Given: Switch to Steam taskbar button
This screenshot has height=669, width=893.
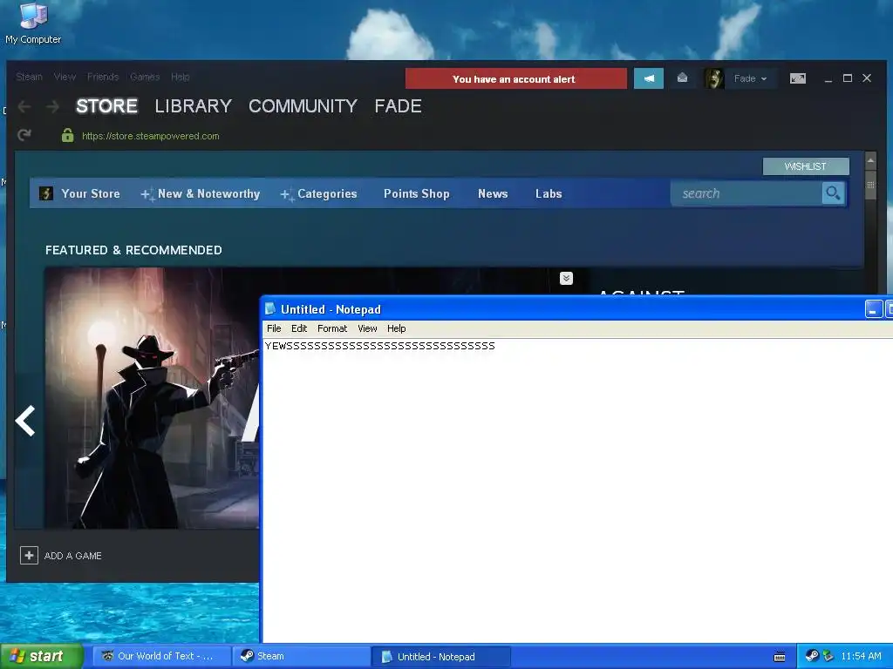Looking at the screenshot, I should pyautogui.click(x=301, y=656).
